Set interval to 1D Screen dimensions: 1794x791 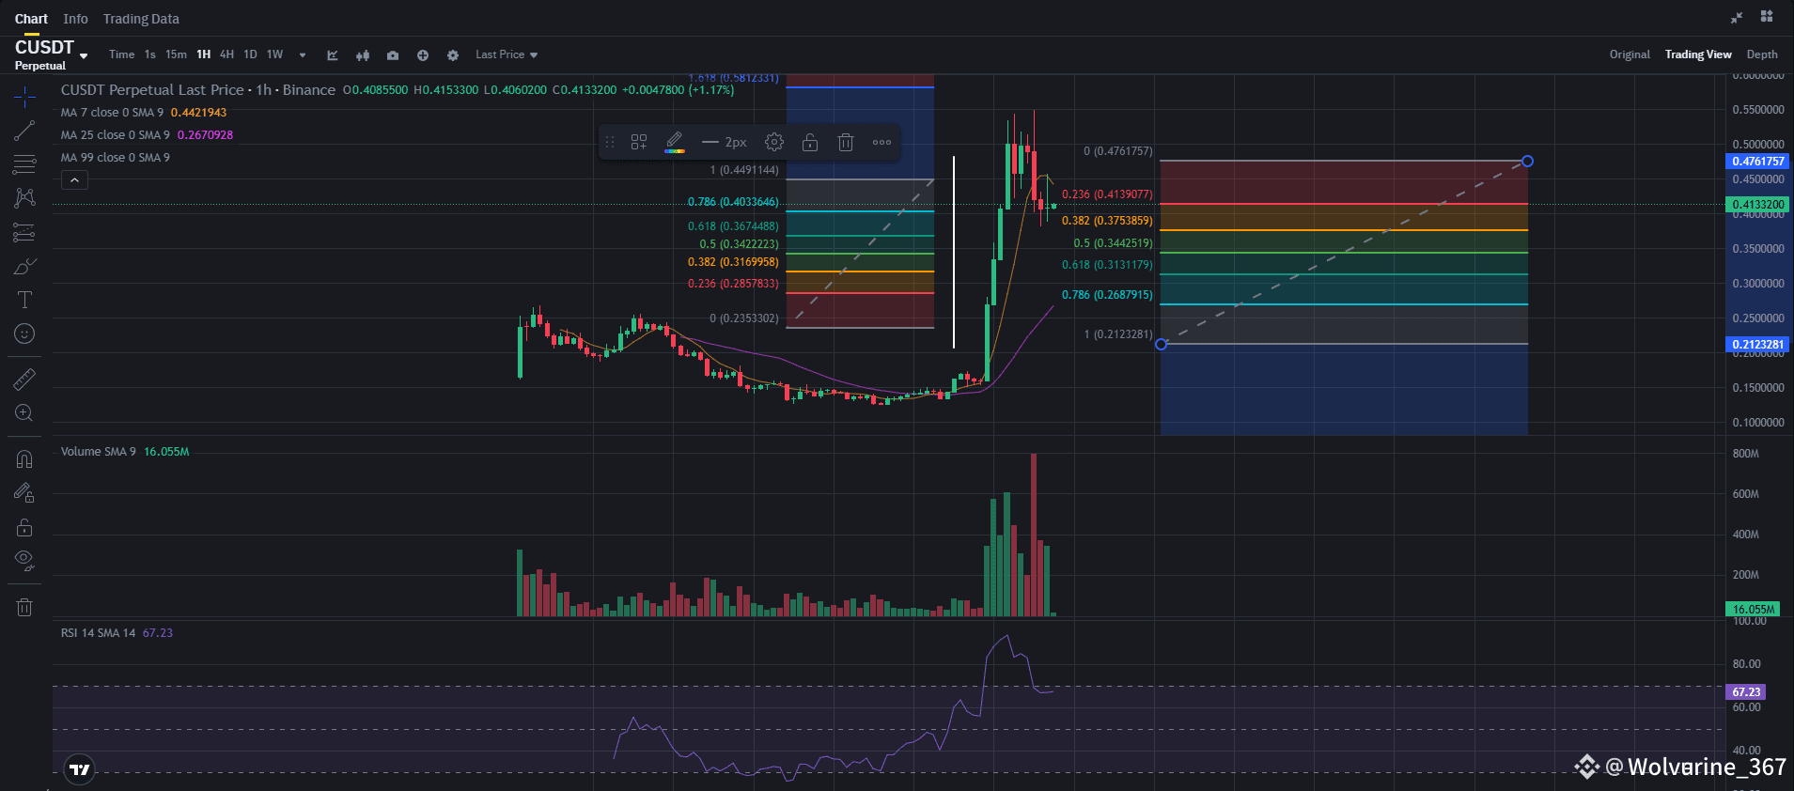click(250, 54)
